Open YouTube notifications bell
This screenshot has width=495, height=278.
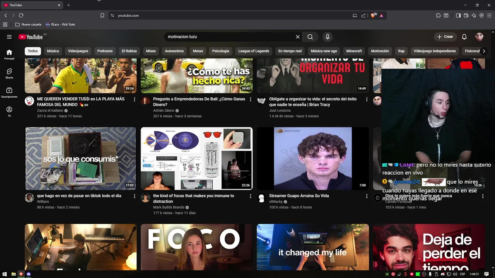point(464,37)
